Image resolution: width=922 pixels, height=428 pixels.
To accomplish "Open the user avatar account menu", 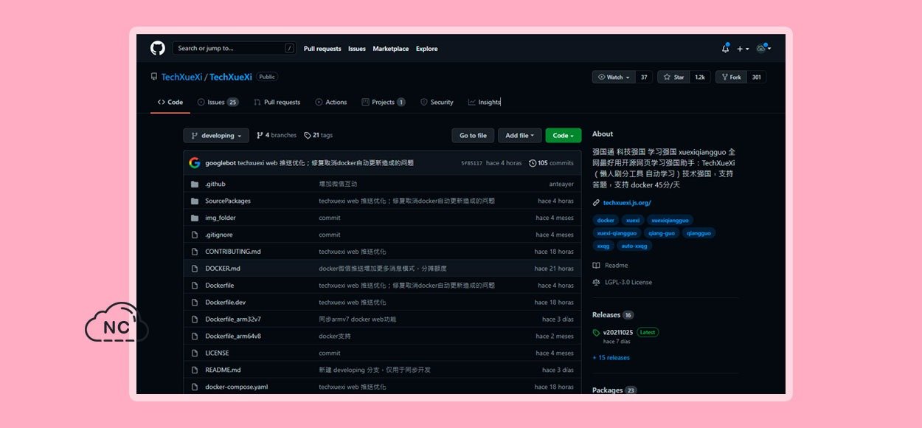I will tap(763, 49).
